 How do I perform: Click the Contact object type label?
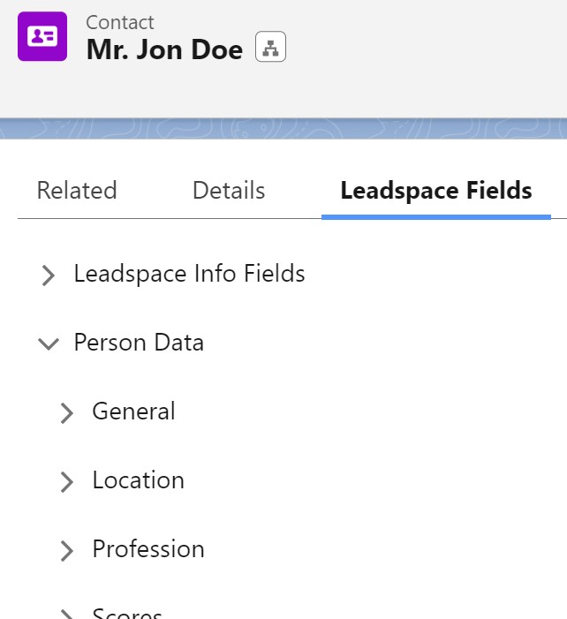120,22
